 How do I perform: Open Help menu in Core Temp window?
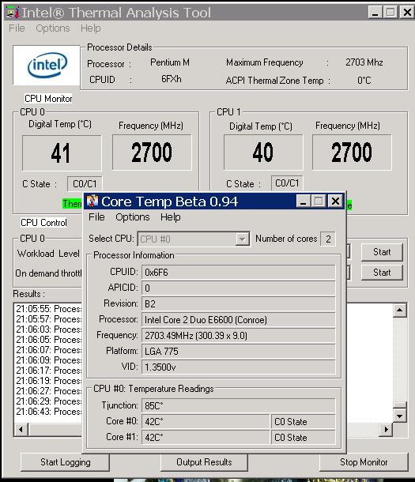(170, 217)
